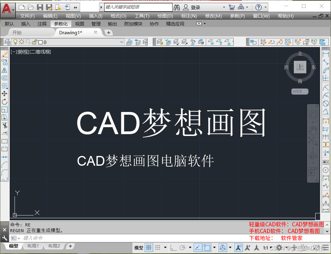Image resolution: width=331 pixels, height=254 pixels.
Task: Toggle polar tracking in status bar
Action: [182, 247]
